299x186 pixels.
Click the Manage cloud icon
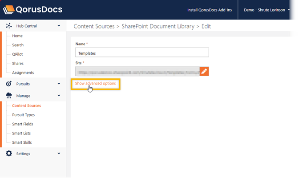(x=9, y=96)
